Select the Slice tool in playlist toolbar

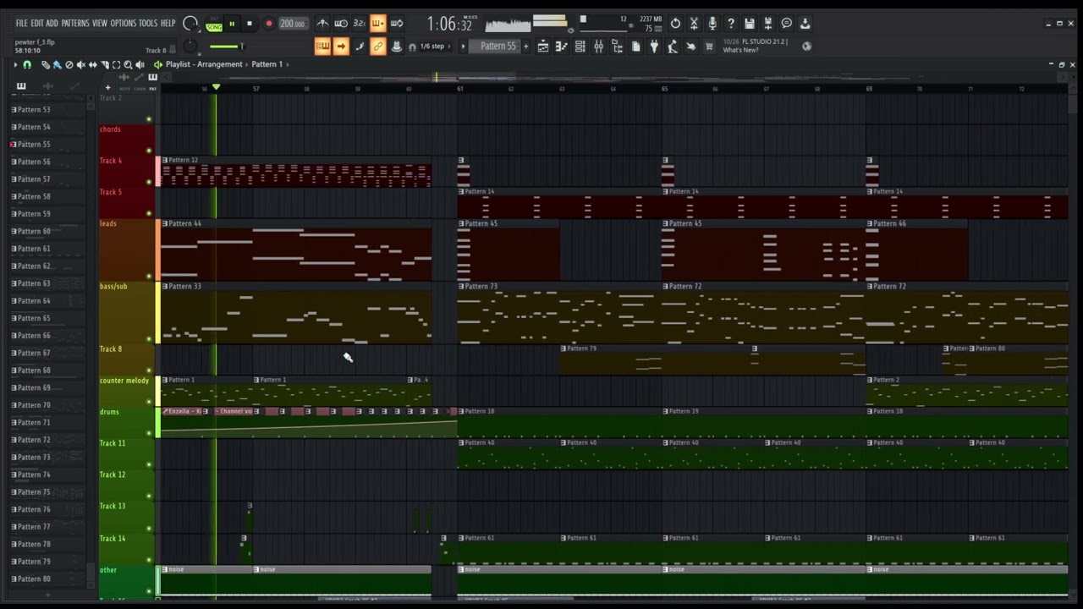coord(105,64)
